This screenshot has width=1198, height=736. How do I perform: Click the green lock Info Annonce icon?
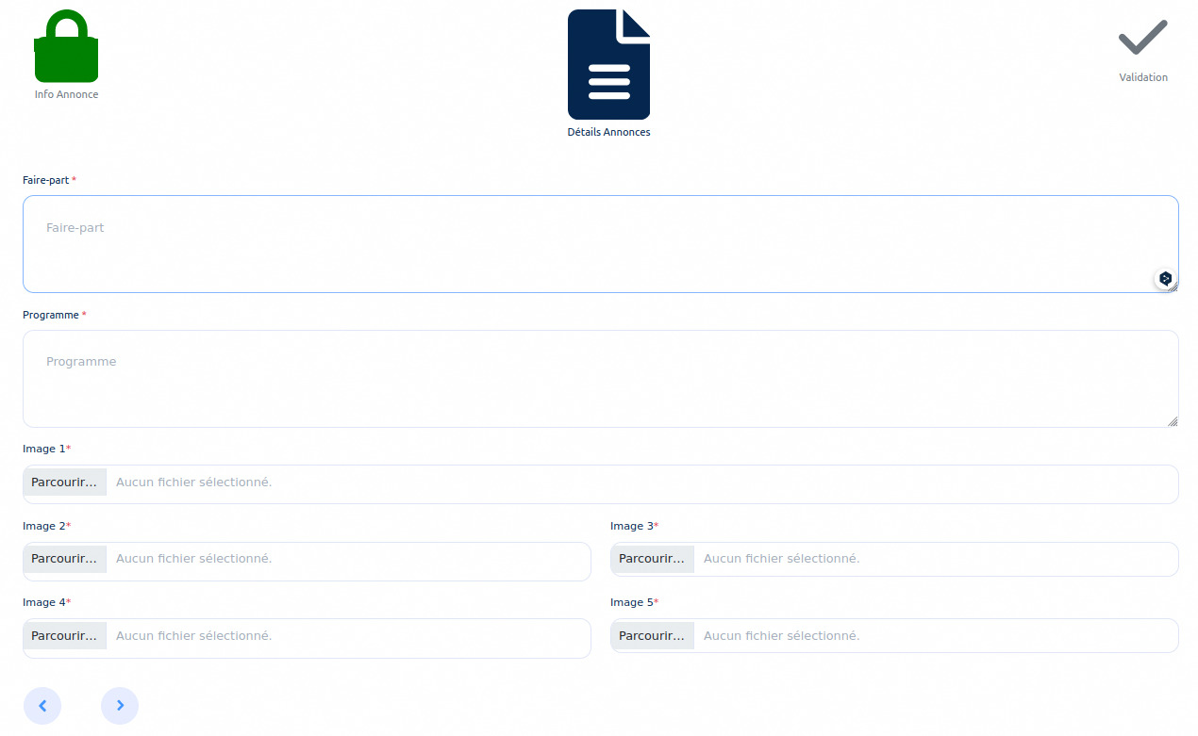pyautogui.click(x=66, y=47)
